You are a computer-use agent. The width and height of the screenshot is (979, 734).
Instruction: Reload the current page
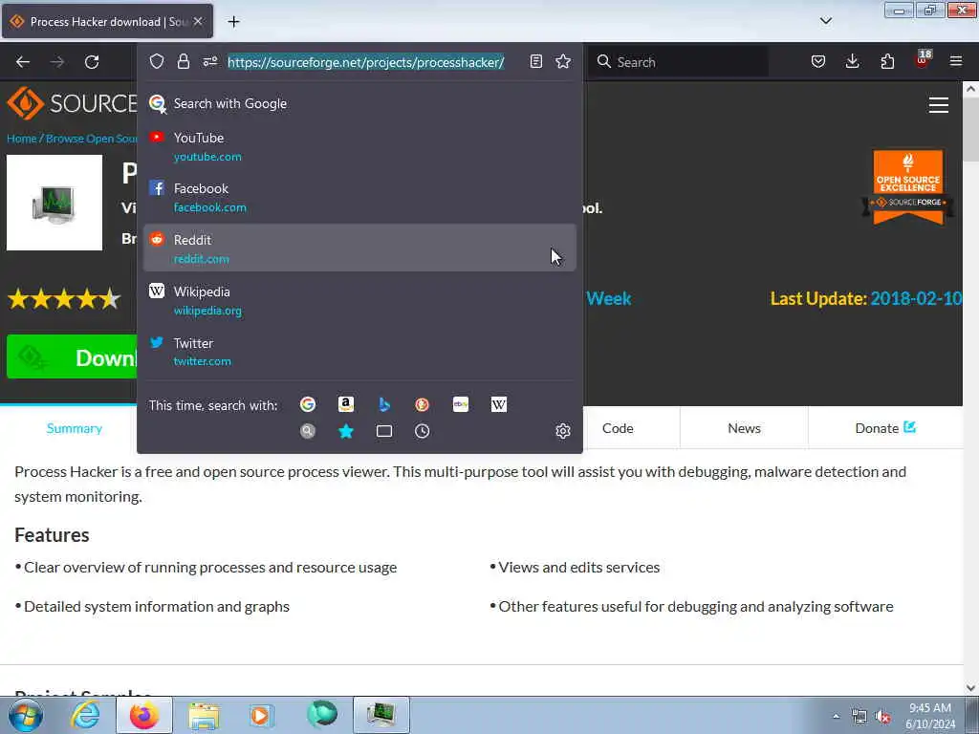92,62
